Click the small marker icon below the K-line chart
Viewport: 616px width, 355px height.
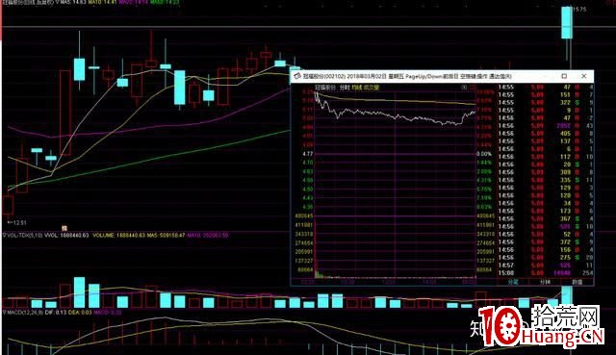64,228
